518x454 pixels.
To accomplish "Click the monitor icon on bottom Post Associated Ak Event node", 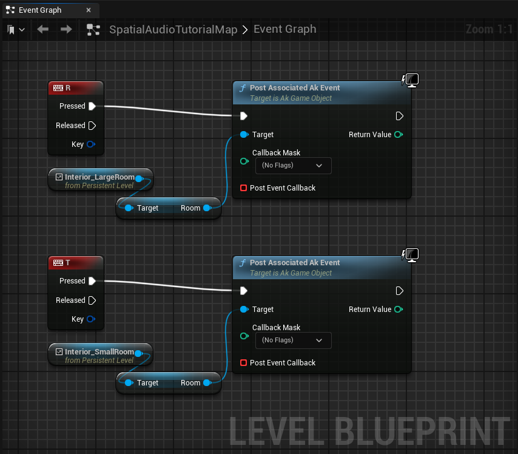I will [411, 255].
